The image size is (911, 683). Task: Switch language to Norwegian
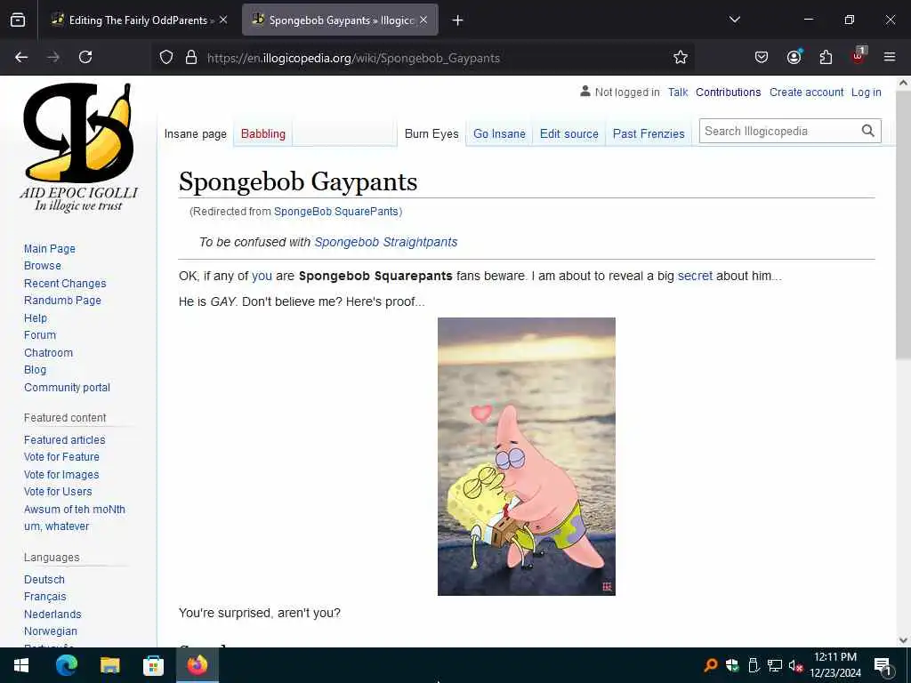pos(51,631)
